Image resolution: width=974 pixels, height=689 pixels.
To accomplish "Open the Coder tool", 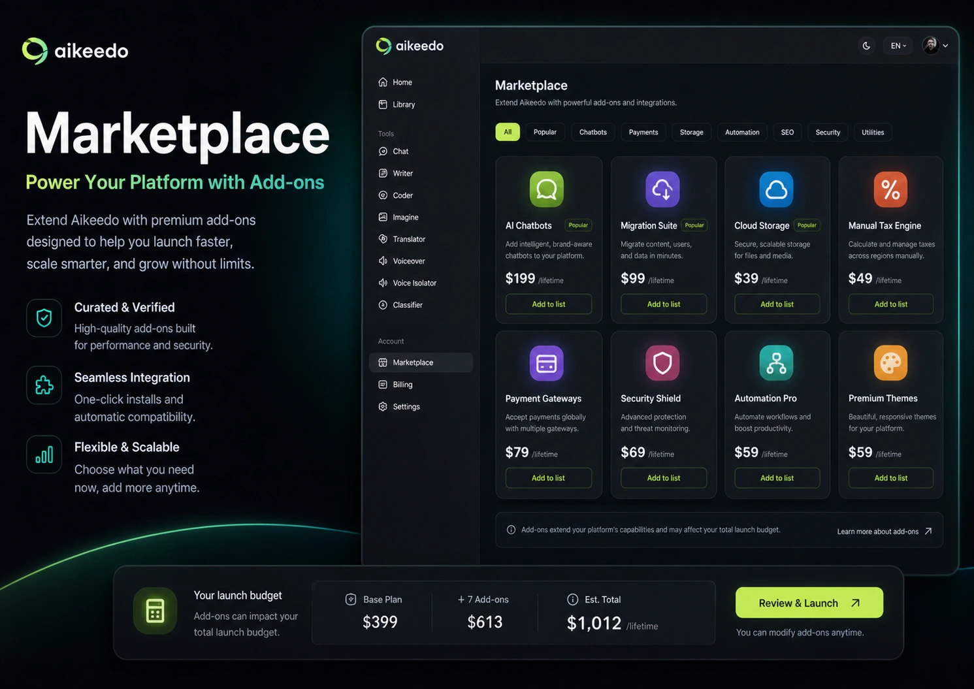I will click(396, 195).
